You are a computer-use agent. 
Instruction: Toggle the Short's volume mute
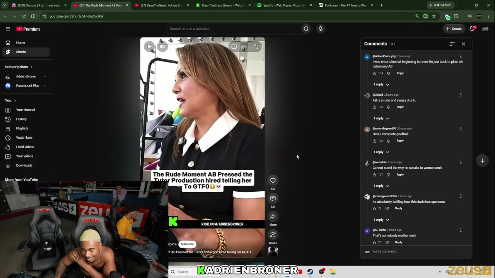click(163, 47)
